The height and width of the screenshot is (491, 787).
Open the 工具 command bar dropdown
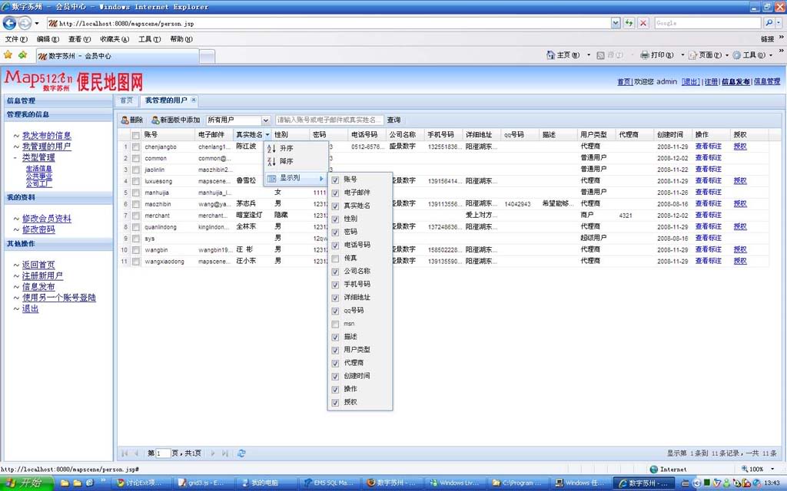[771, 55]
